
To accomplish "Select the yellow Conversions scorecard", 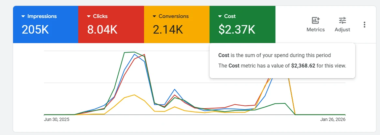I will [x=177, y=24].
